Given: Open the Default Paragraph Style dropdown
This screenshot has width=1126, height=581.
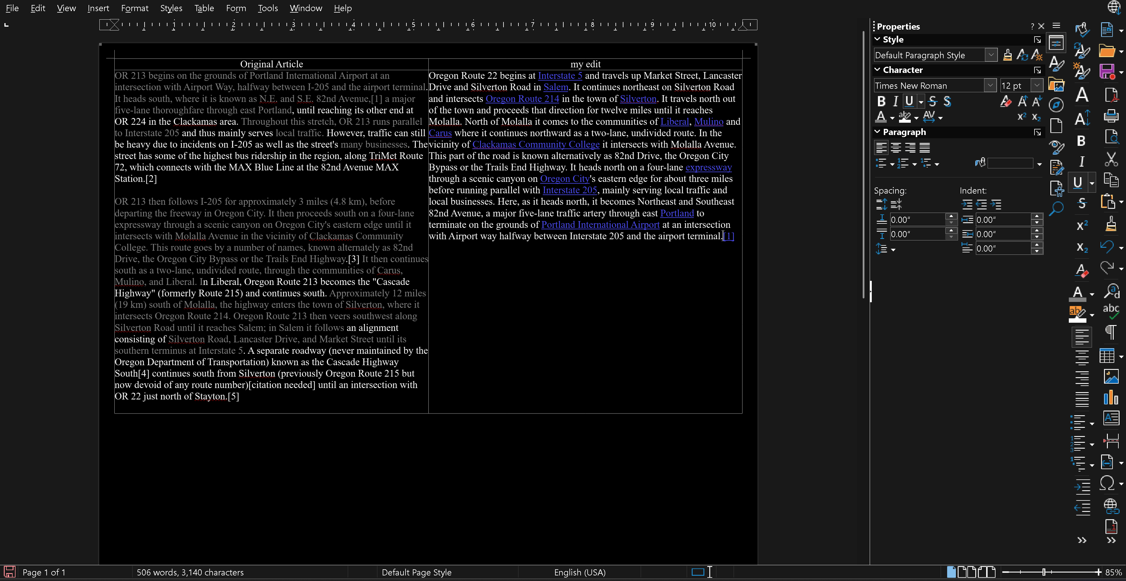Looking at the screenshot, I should (991, 55).
